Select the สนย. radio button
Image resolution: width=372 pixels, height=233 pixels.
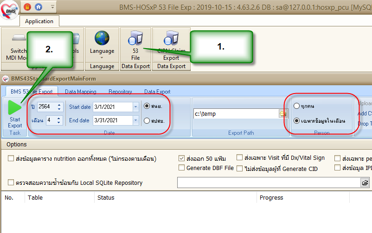click(147, 106)
